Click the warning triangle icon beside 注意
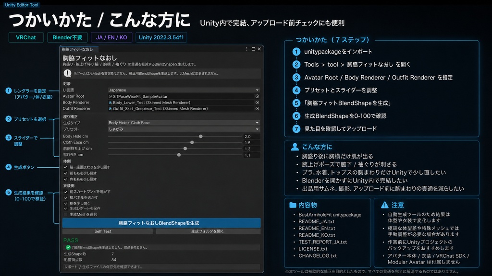492x276 pixels. (x=384, y=205)
